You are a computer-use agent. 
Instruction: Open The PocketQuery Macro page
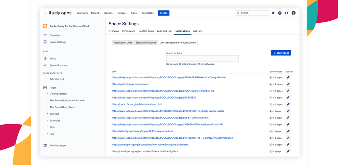point(63,107)
